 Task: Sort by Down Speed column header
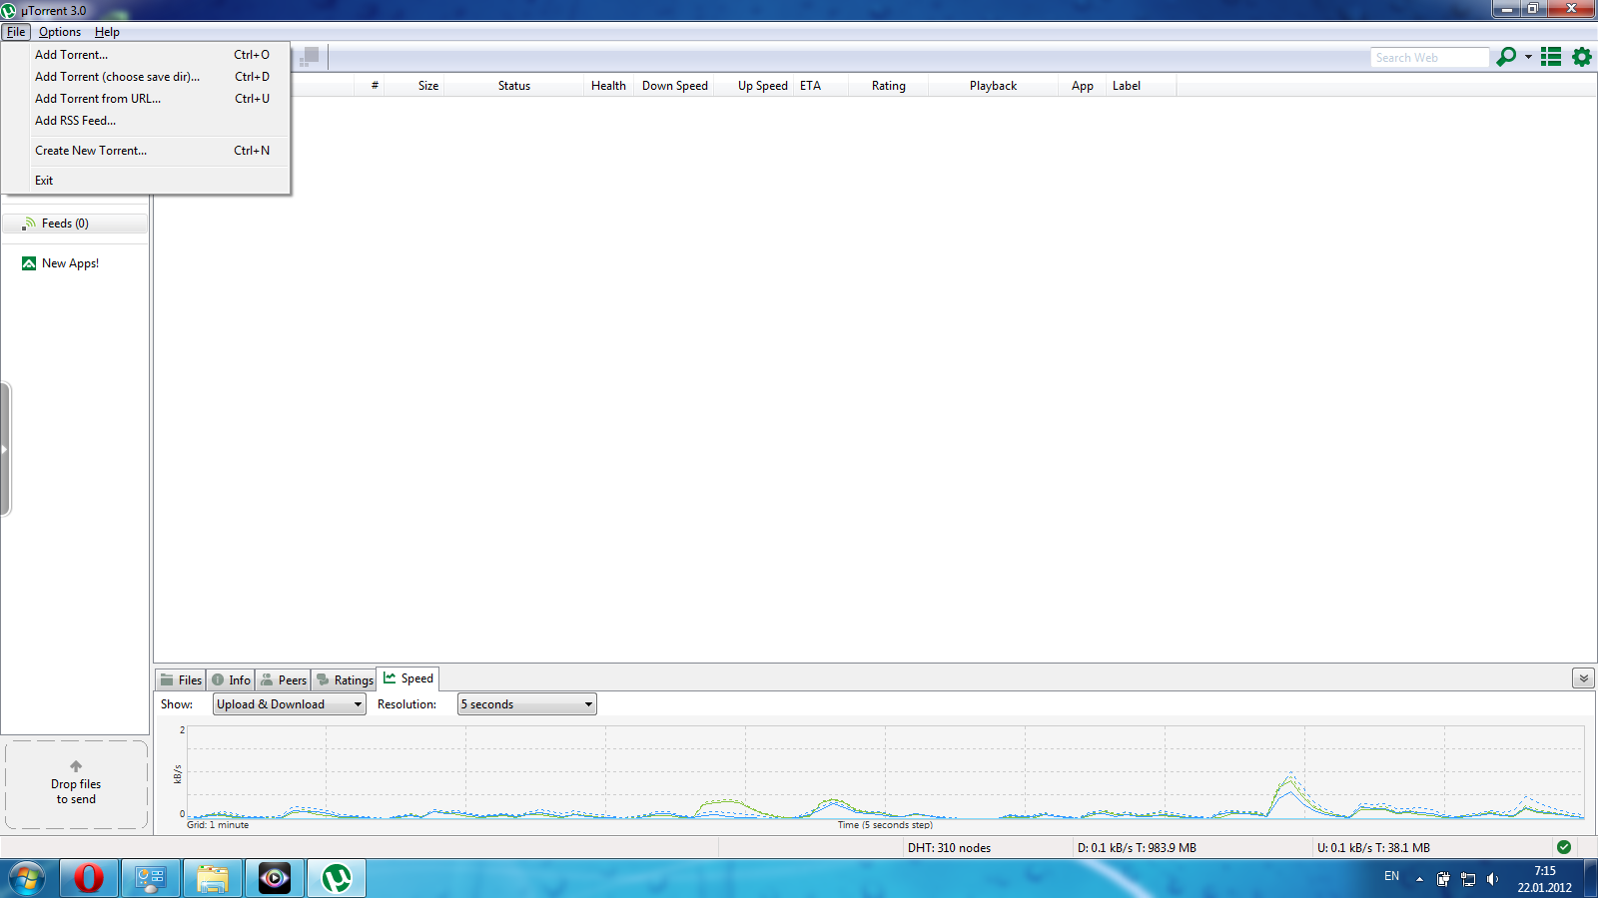(x=675, y=86)
